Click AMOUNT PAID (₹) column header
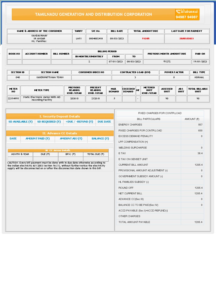Screen dimensions: 216x288 tap(37, 138)
